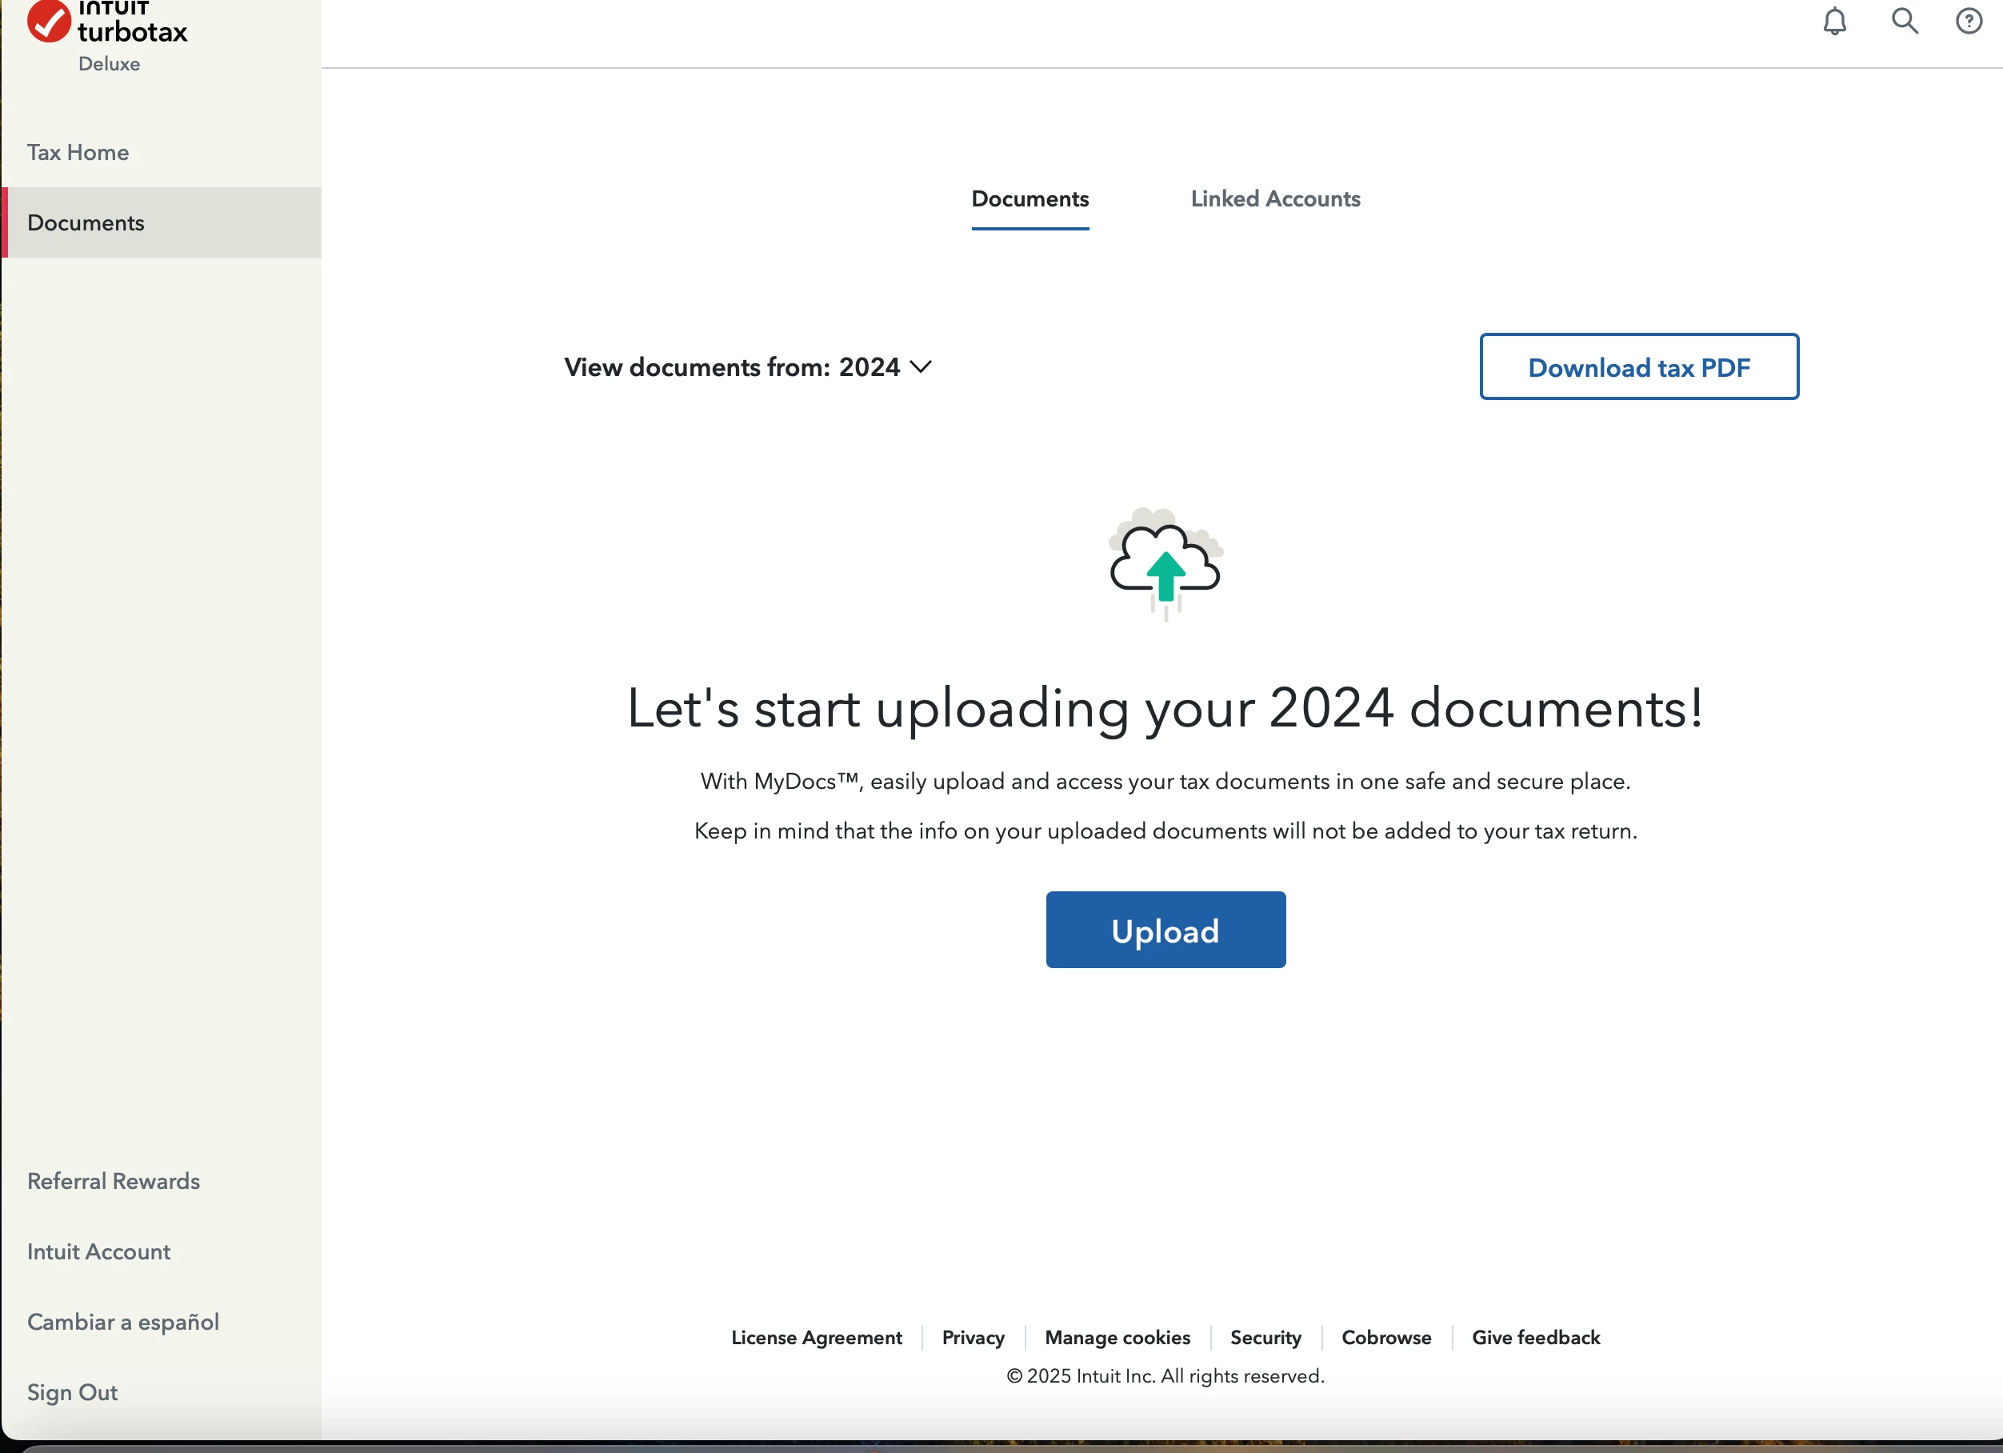2003x1453 pixels.
Task: Switch to Linked Accounts tab
Action: tap(1274, 199)
